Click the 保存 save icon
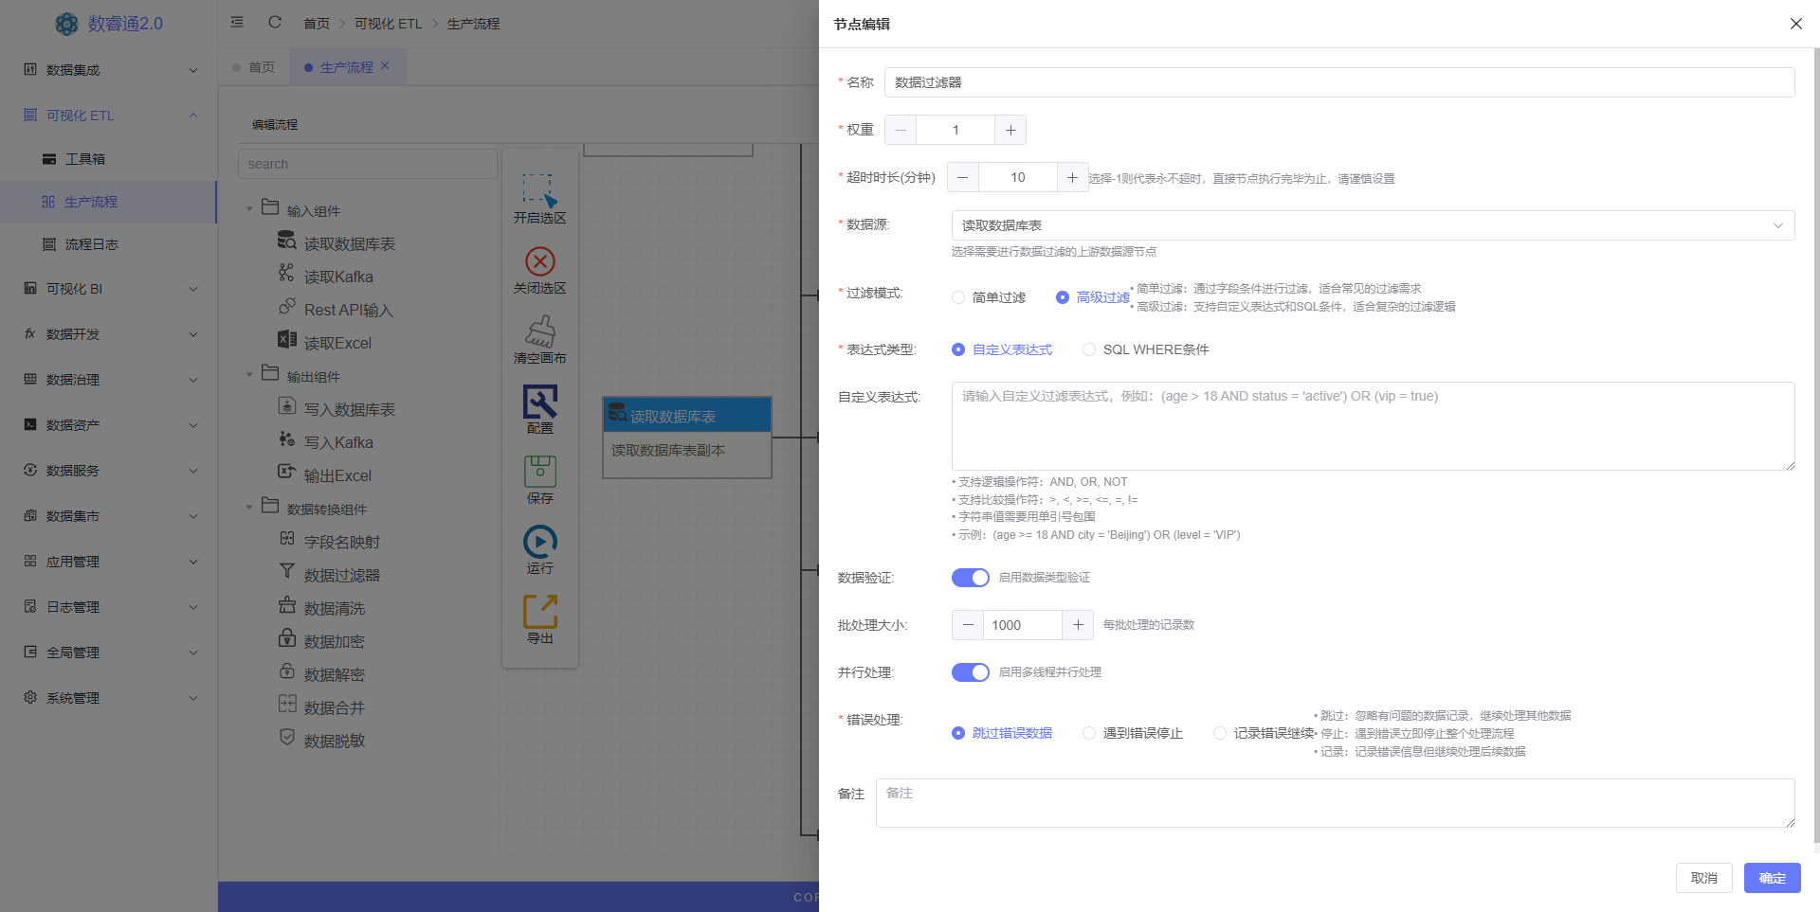 (539, 472)
